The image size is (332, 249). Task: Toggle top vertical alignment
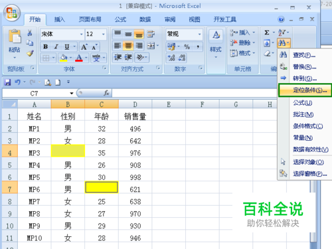click(x=118, y=34)
